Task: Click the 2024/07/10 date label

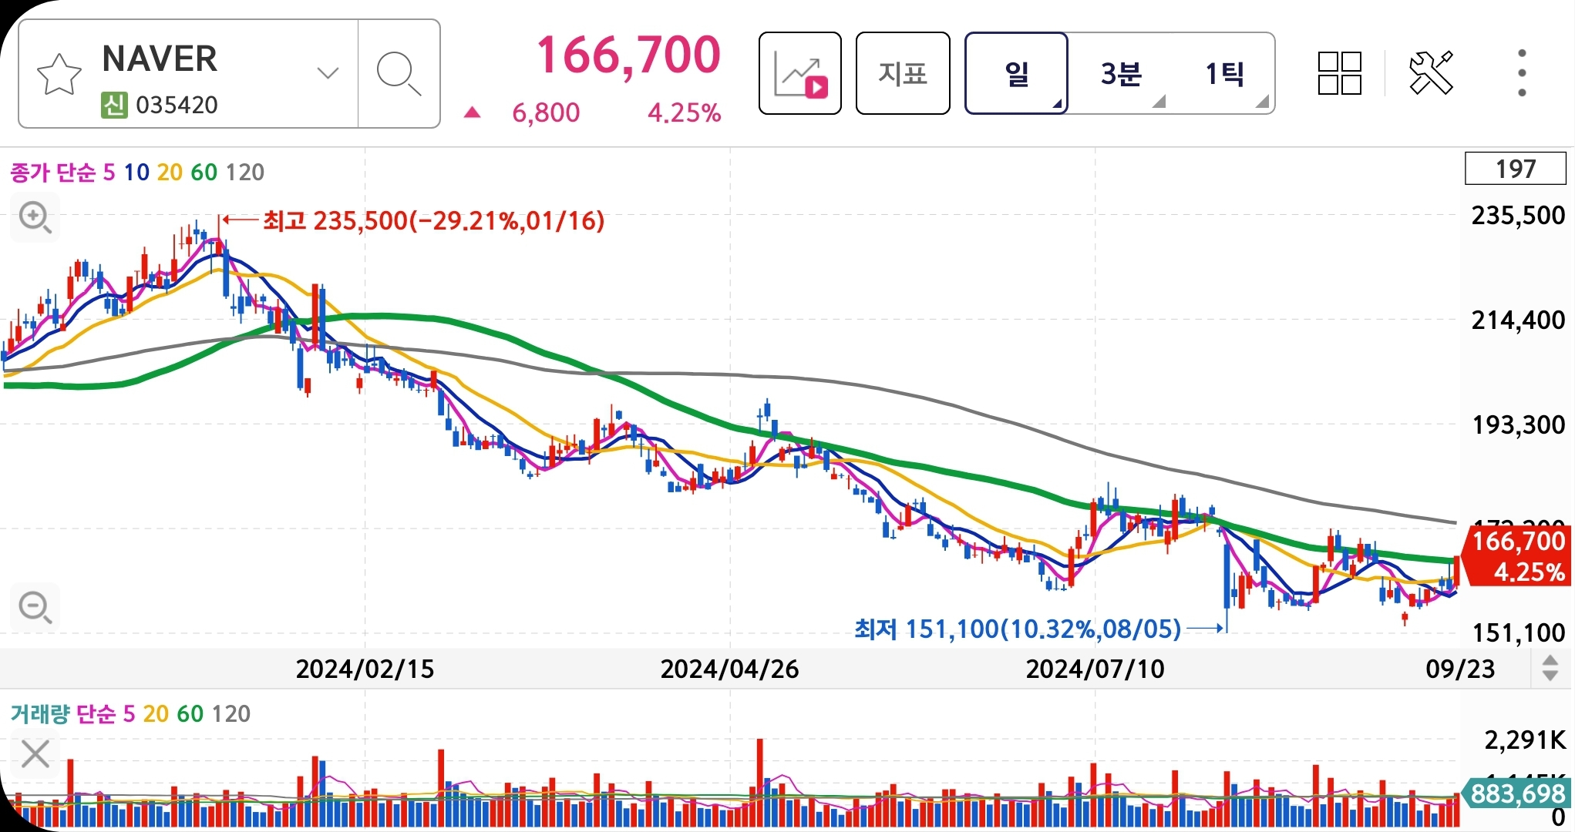Action: tap(1095, 669)
